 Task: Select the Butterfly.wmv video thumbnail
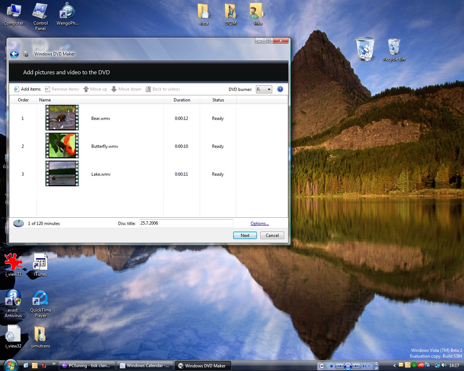[x=62, y=146]
